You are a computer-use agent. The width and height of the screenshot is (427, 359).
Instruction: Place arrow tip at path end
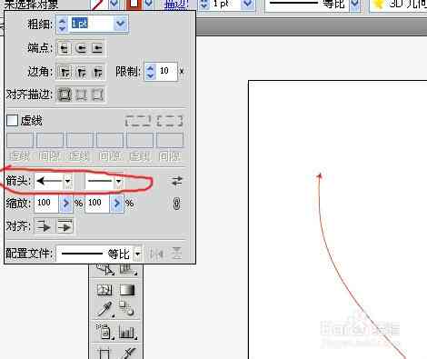(x=65, y=226)
